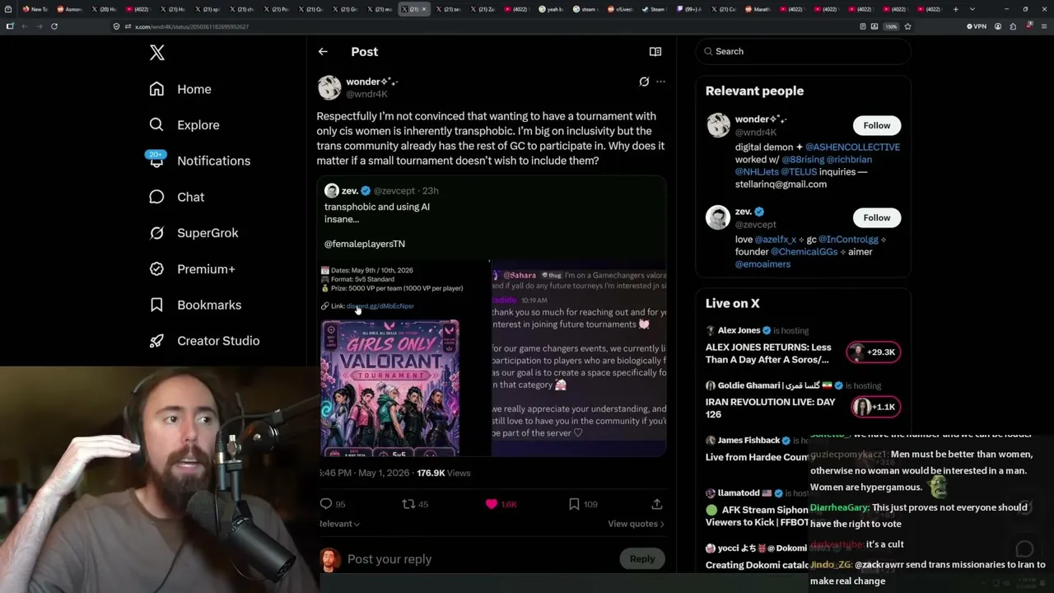The width and height of the screenshot is (1054, 593).
Task: Click the 150% zoom indicator
Action: click(891, 26)
